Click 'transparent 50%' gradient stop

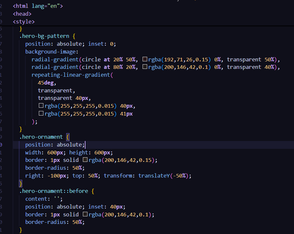pos(250,60)
